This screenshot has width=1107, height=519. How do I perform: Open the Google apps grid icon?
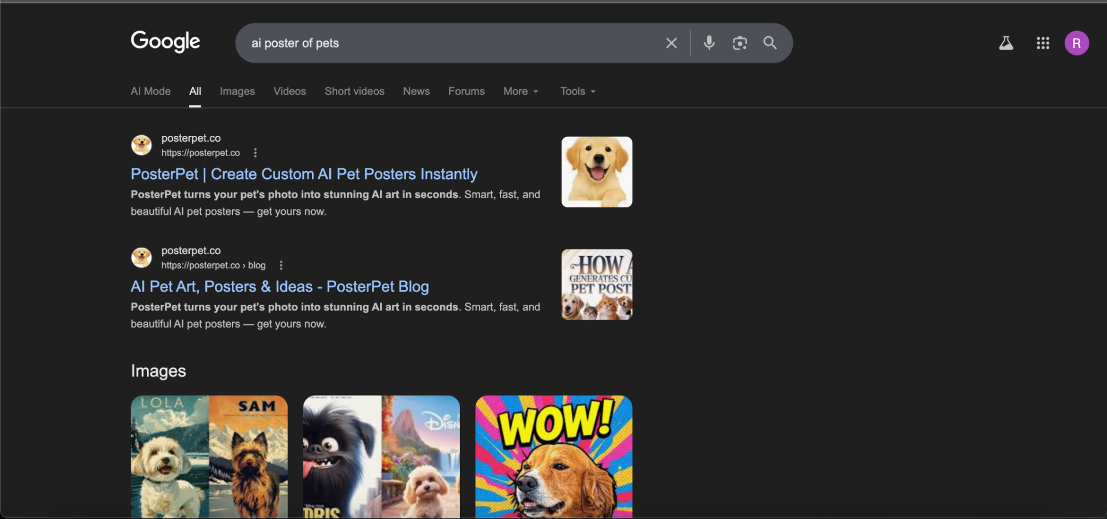(1042, 43)
